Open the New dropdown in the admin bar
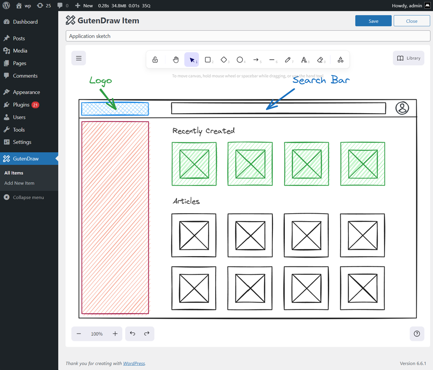433x370 pixels. coord(83,5)
